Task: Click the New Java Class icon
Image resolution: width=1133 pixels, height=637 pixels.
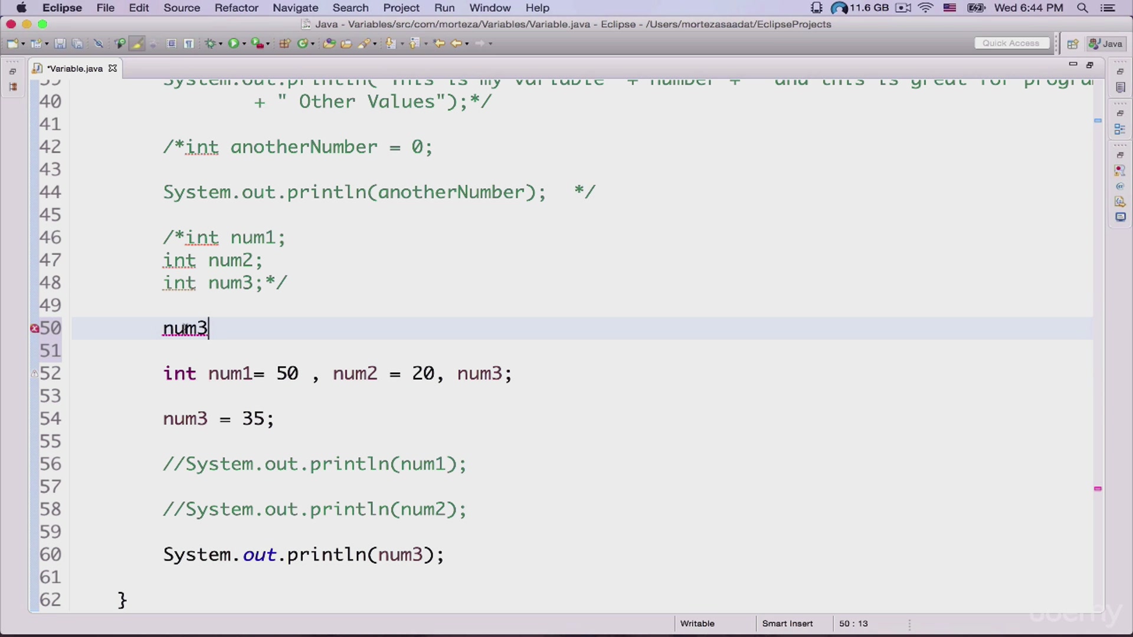Action: click(x=303, y=44)
